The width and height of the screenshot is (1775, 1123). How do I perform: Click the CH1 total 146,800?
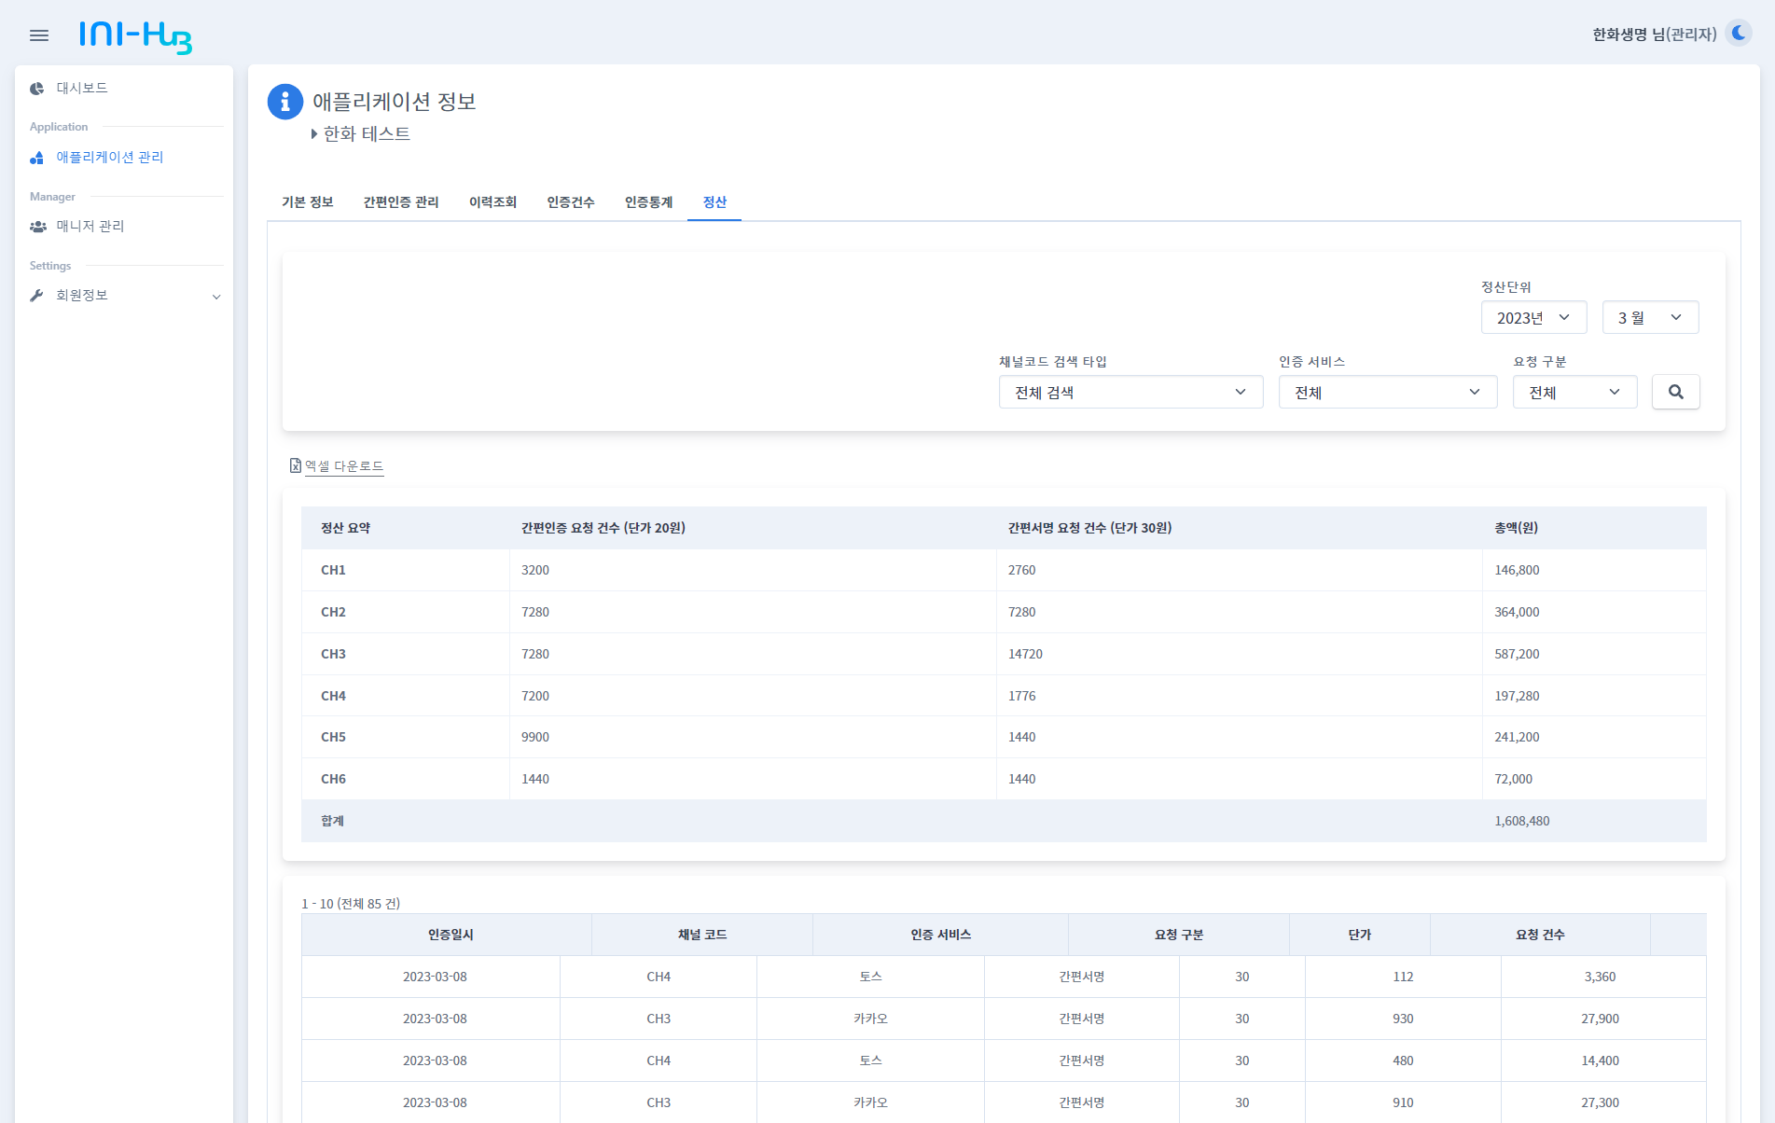click(x=1517, y=570)
